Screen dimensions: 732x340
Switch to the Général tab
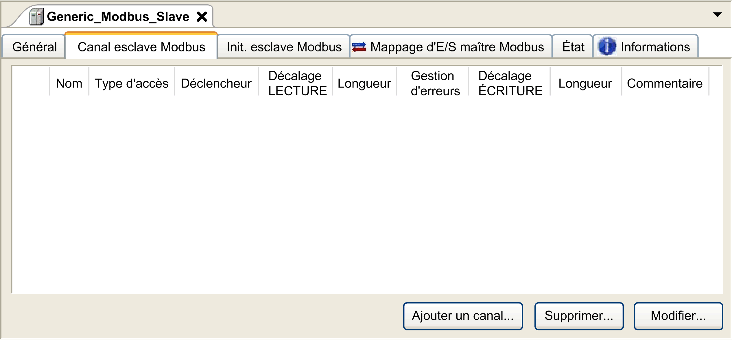pos(34,47)
